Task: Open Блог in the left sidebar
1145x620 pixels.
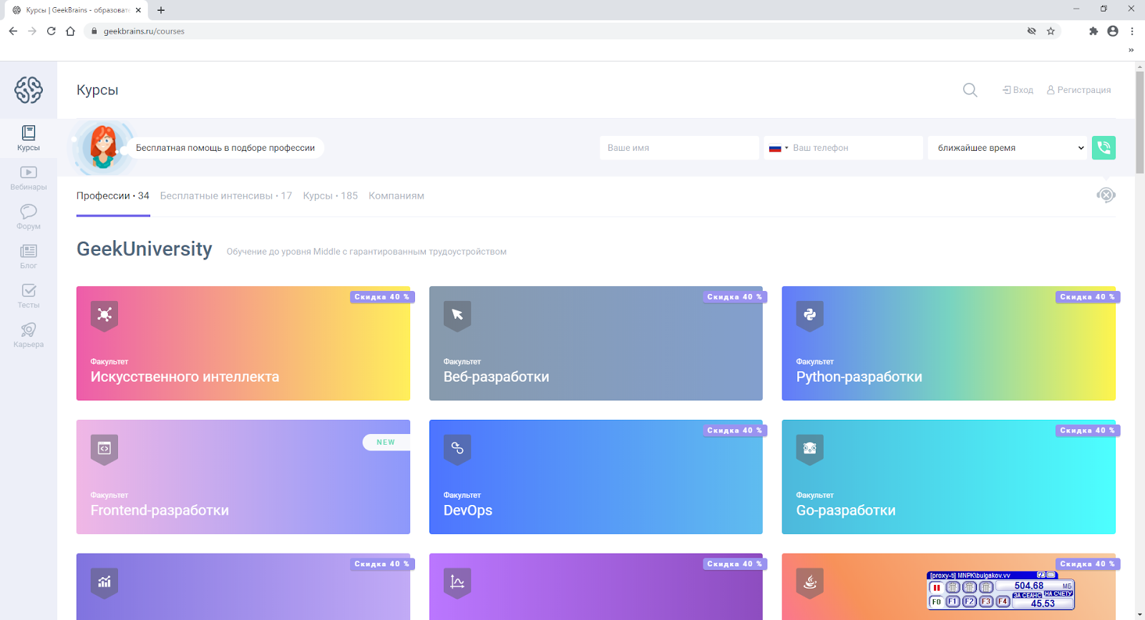Action: click(29, 256)
